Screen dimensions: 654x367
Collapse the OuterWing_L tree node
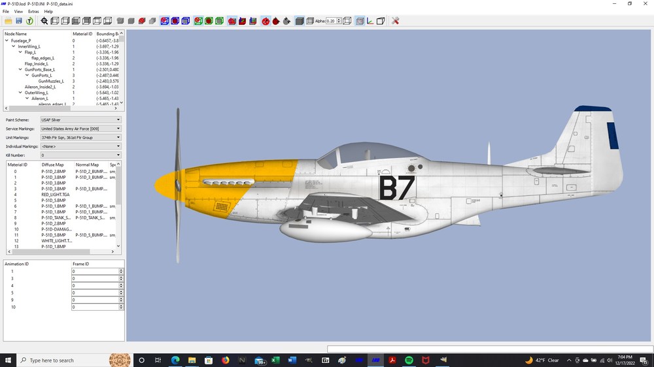tap(20, 93)
